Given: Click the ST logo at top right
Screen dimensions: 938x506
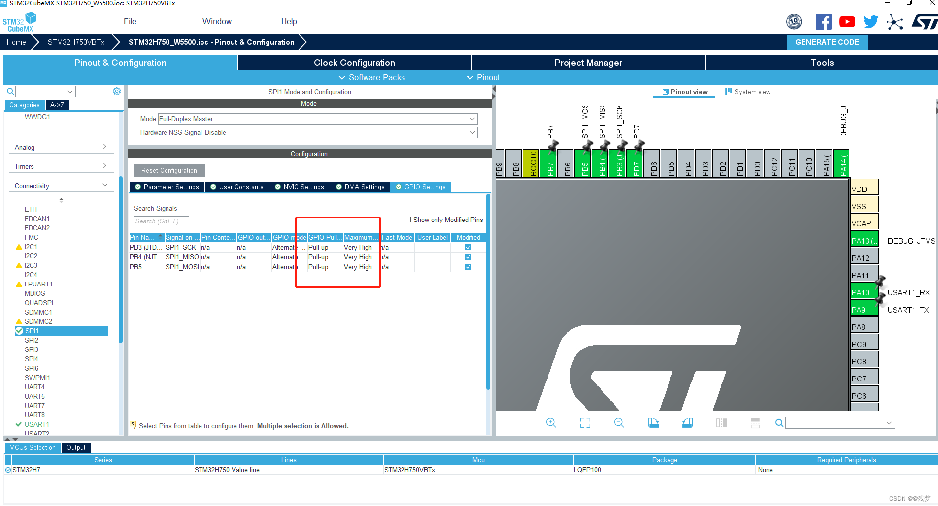Looking at the screenshot, I should point(924,22).
